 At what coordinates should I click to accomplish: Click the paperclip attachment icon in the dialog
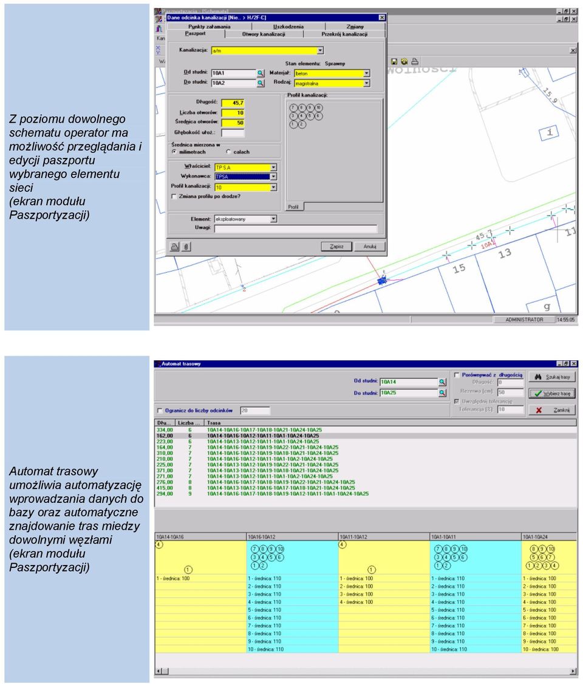coord(186,247)
